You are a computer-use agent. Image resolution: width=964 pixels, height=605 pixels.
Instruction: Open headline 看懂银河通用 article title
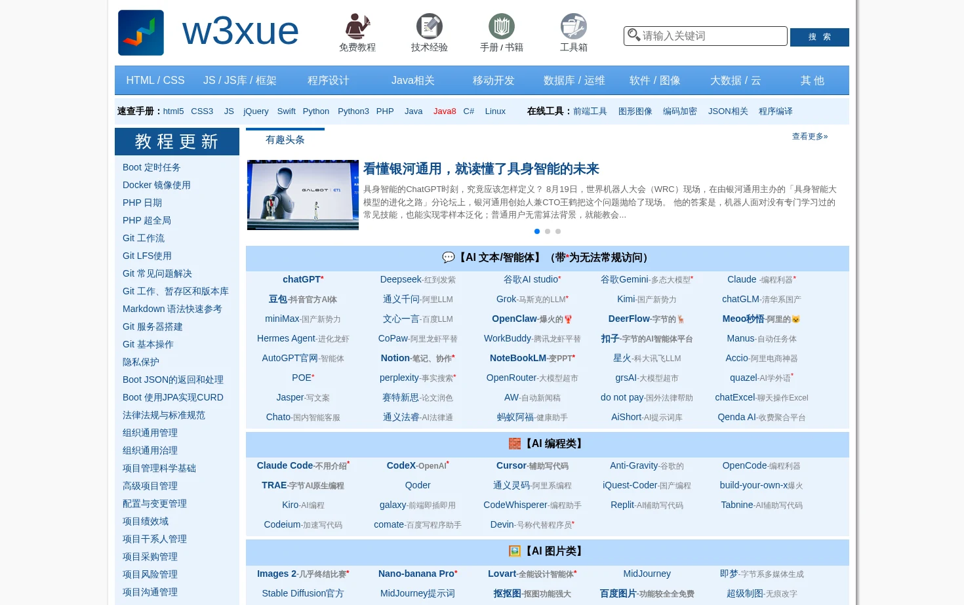pyautogui.click(x=481, y=169)
